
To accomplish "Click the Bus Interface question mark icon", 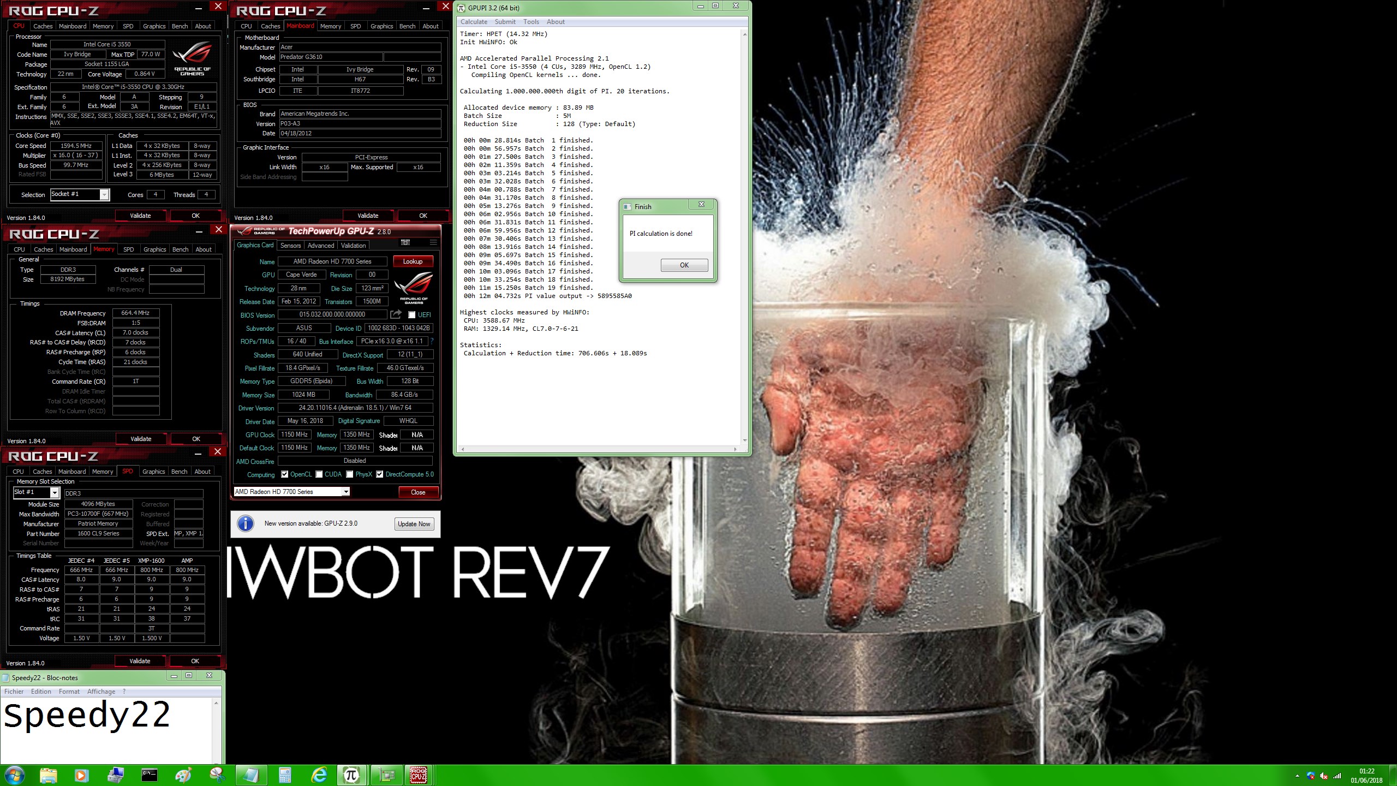I will pos(432,341).
